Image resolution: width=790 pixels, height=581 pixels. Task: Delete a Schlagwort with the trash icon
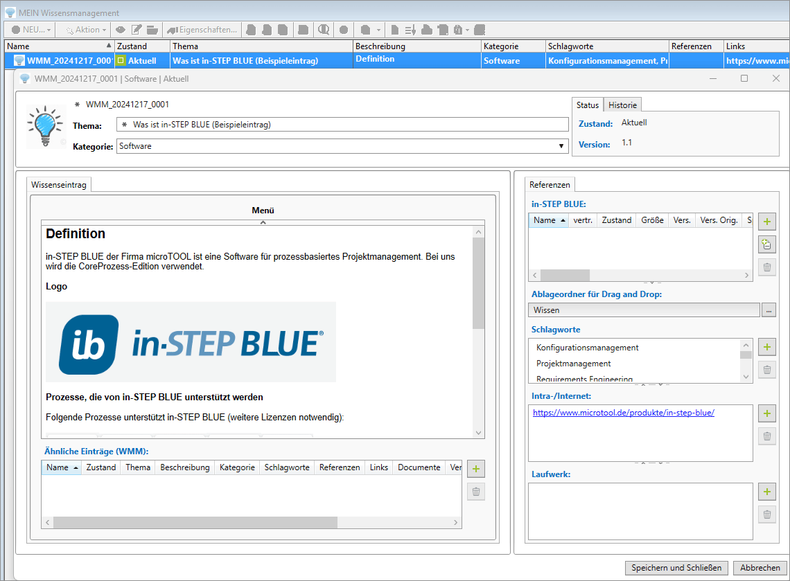click(x=766, y=369)
